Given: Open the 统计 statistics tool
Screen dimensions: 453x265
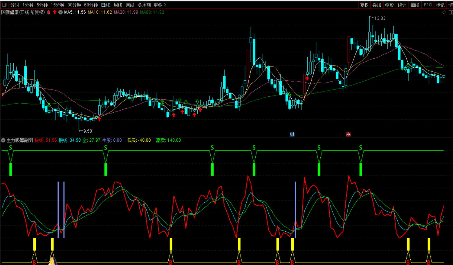Looking at the screenshot, I should tap(402, 5).
